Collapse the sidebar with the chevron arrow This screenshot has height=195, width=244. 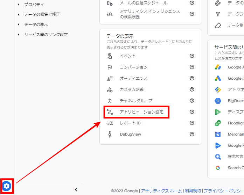[x=76, y=189]
